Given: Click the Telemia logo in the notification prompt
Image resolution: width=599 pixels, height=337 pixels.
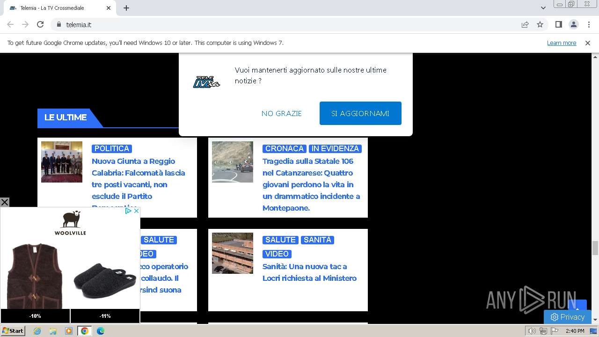Looking at the screenshot, I should coord(207,82).
